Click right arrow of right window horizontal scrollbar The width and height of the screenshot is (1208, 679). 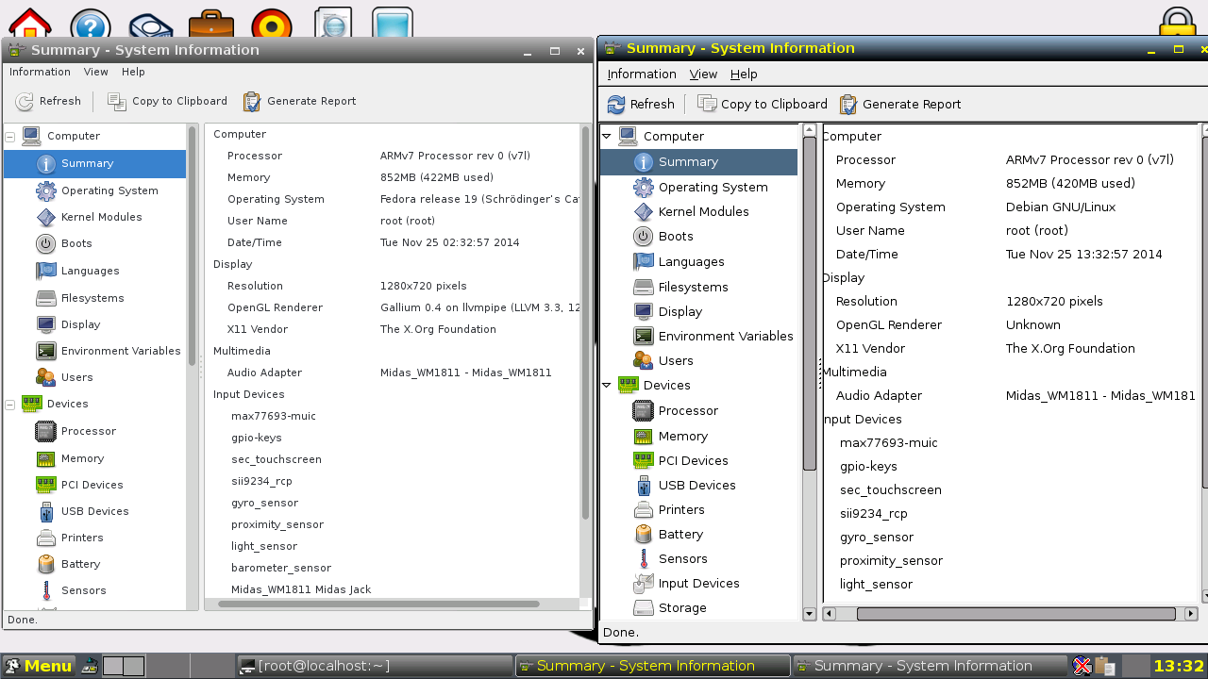1192,614
